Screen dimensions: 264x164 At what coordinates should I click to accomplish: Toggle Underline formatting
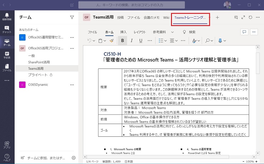point(141,41)
